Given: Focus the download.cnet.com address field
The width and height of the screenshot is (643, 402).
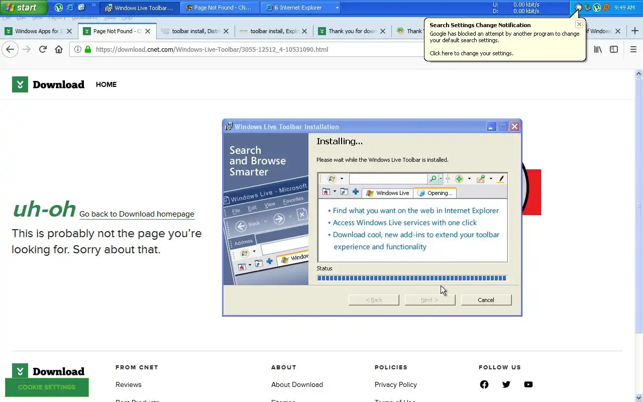Looking at the screenshot, I should point(211,50).
